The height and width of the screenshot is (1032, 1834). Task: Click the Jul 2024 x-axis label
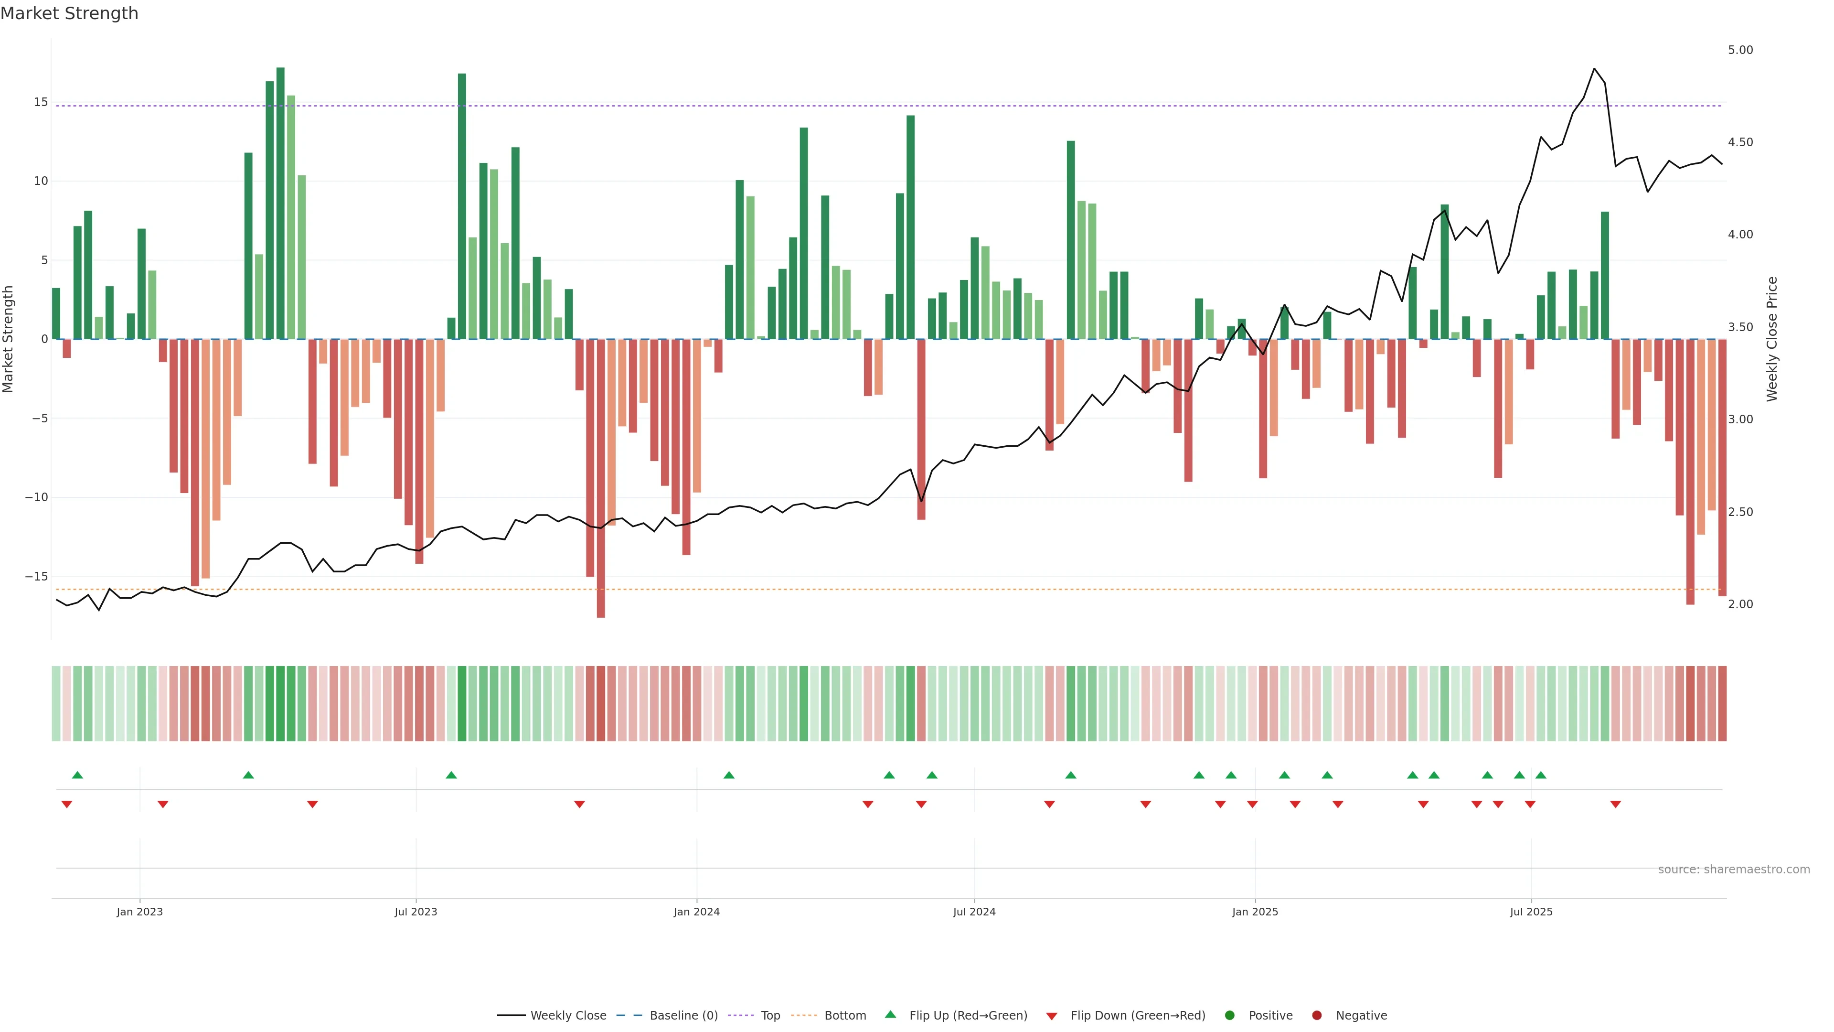[x=974, y=912]
